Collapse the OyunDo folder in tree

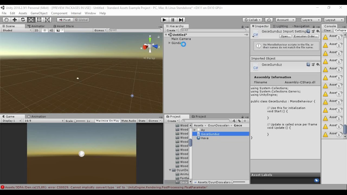pos(170,170)
